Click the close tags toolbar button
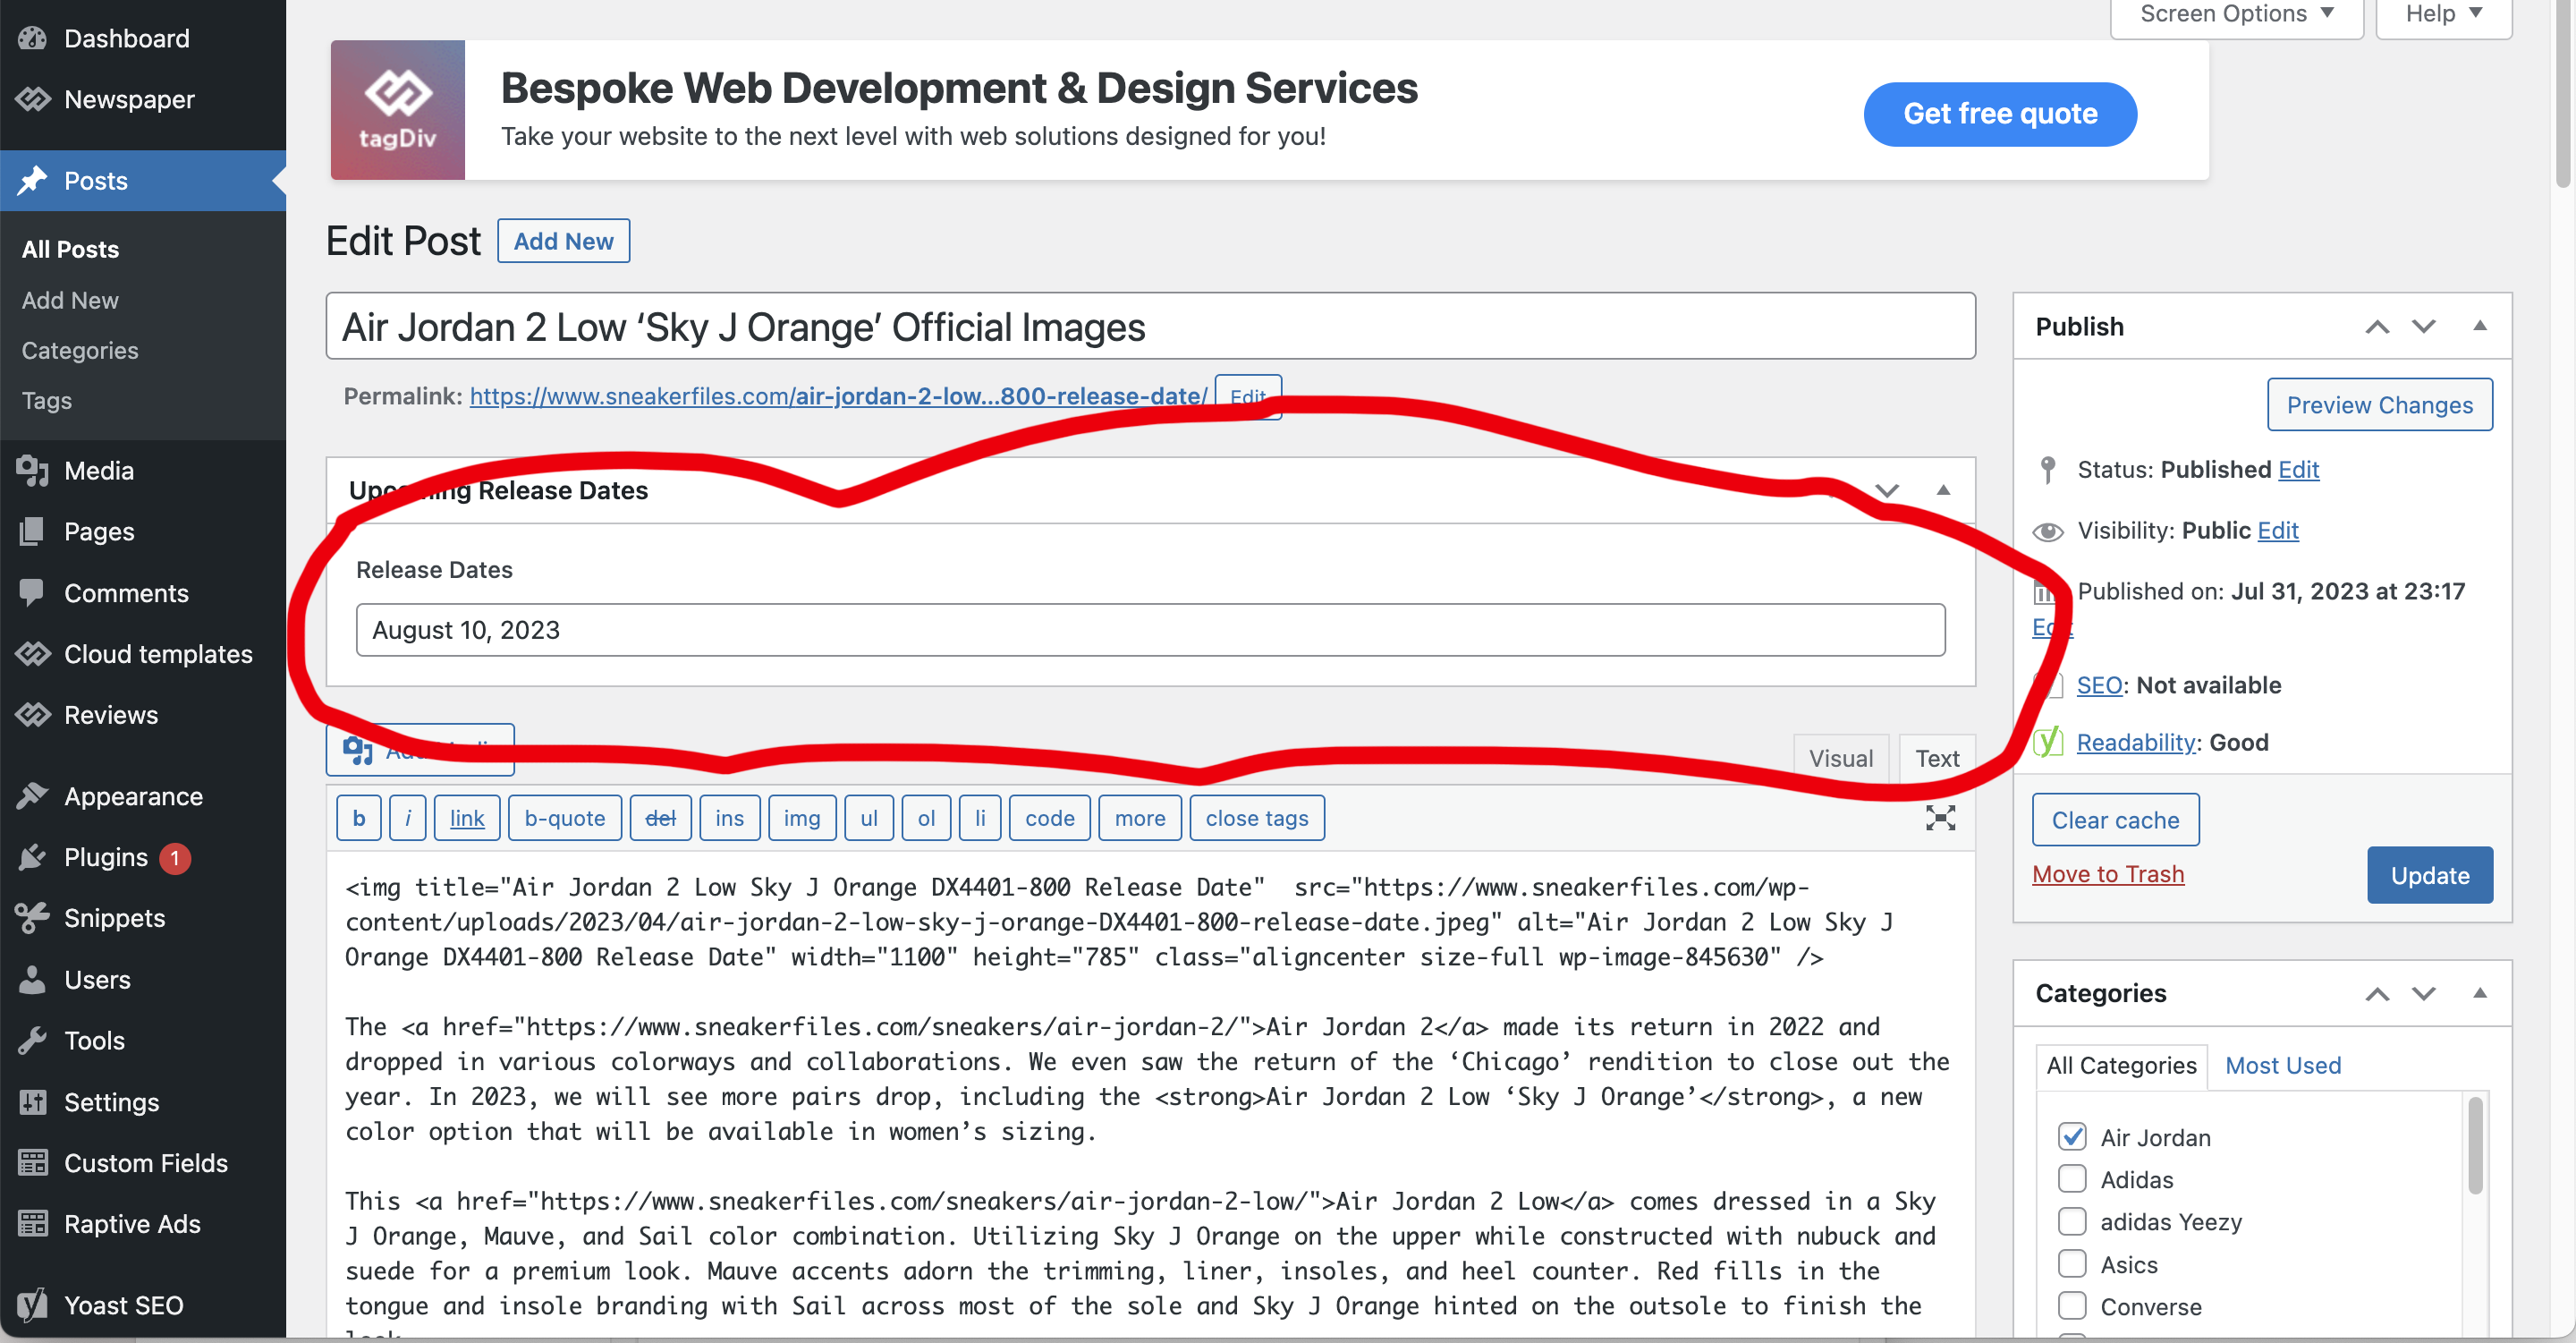This screenshot has width=2576, height=1343. pyautogui.click(x=1257, y=818)
